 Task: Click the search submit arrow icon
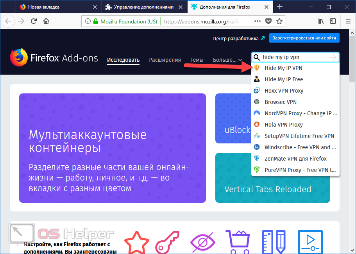pos(333,57)
